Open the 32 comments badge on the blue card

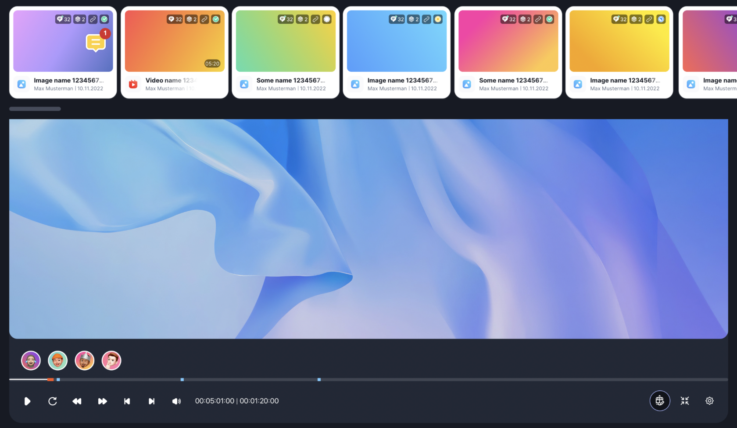click(397, 19)
